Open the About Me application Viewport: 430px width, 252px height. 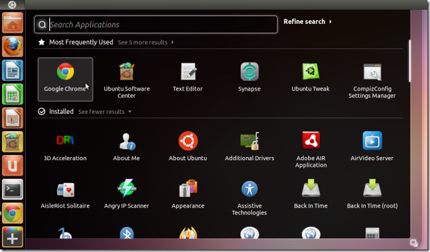click(126, 147)
